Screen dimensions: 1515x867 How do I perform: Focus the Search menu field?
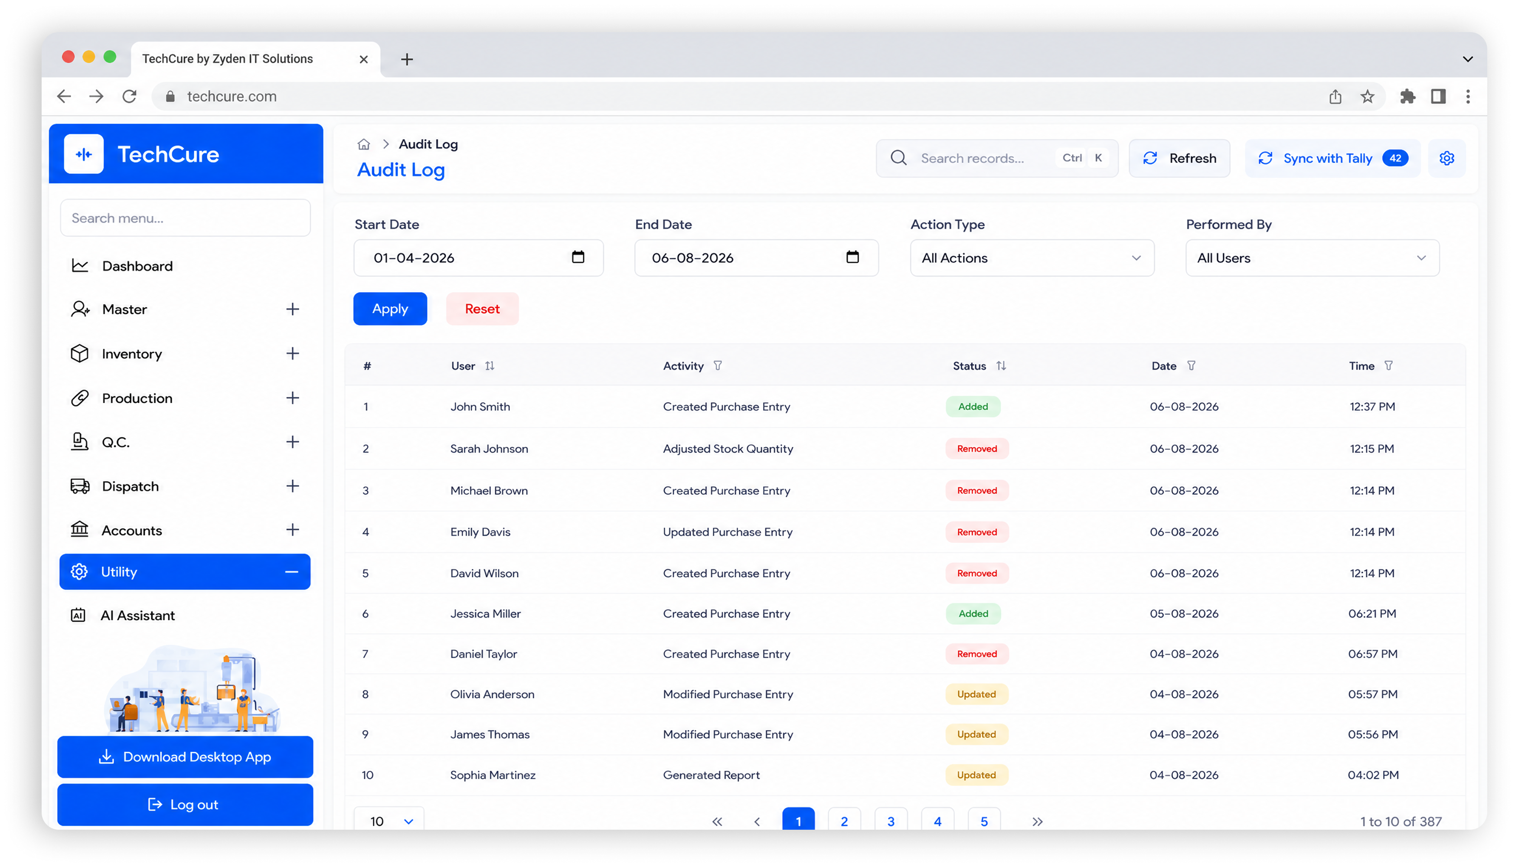pos(185,218)
